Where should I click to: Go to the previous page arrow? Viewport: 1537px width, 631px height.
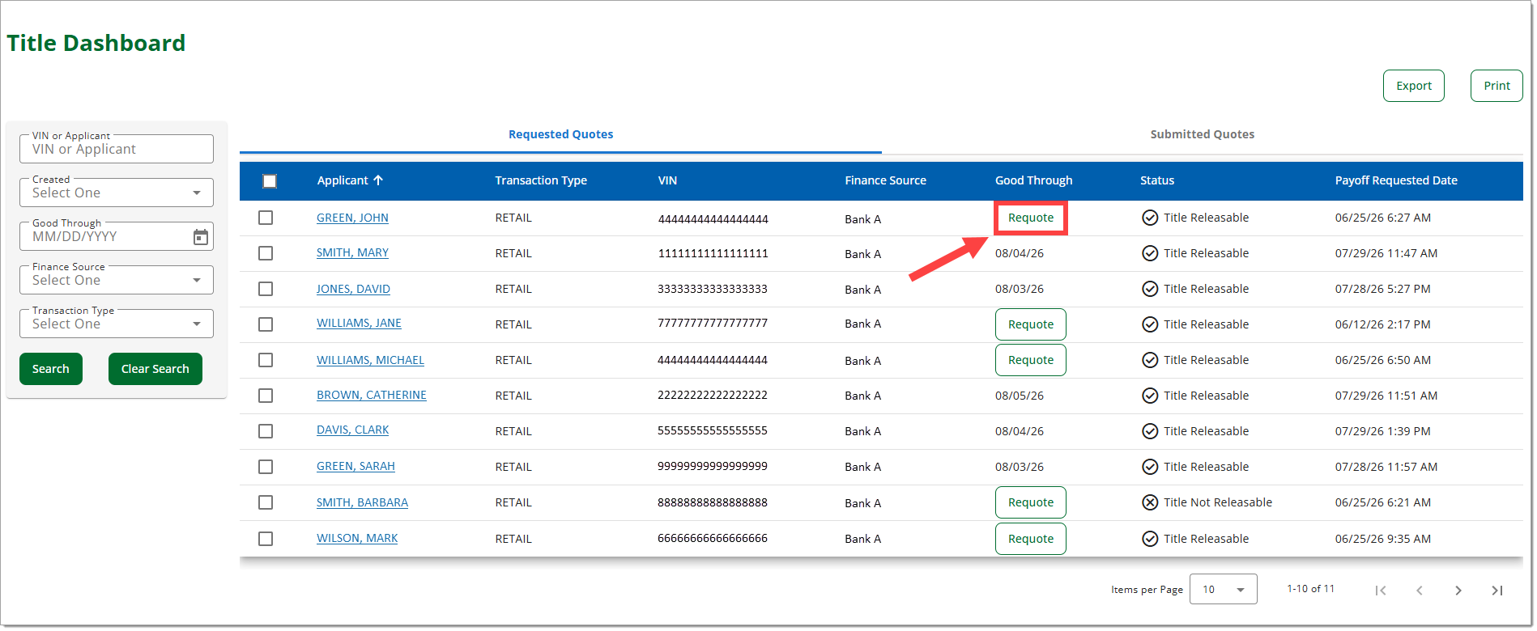point(1420,591)
